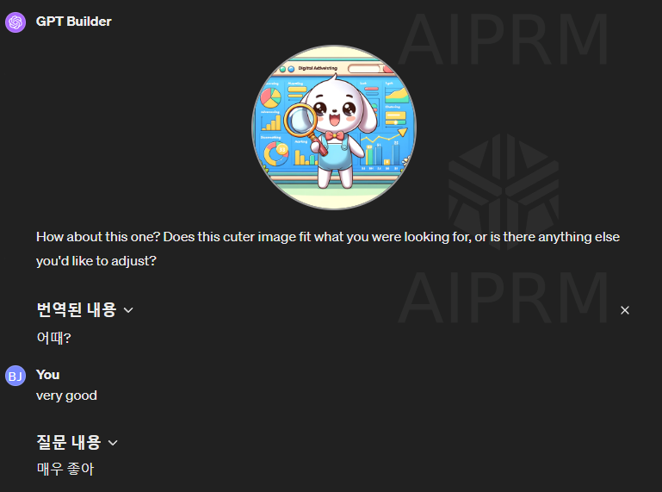The image size is (662, 492).
Task: Click the AIPRM hexagon logo watermark
Action: [504, 191]
